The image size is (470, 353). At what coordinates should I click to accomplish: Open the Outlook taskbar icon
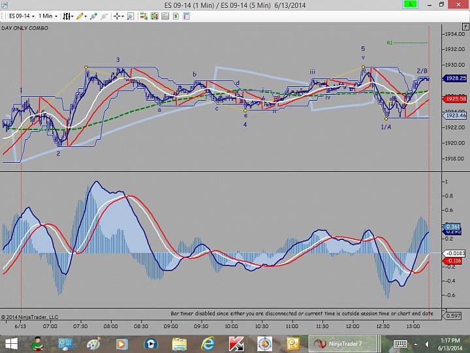293,344
